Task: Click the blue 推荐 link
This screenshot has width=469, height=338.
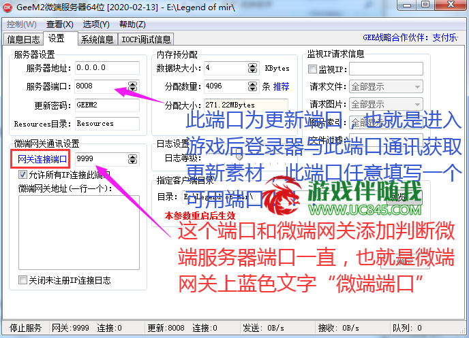Action: click(x=281, y=87)
